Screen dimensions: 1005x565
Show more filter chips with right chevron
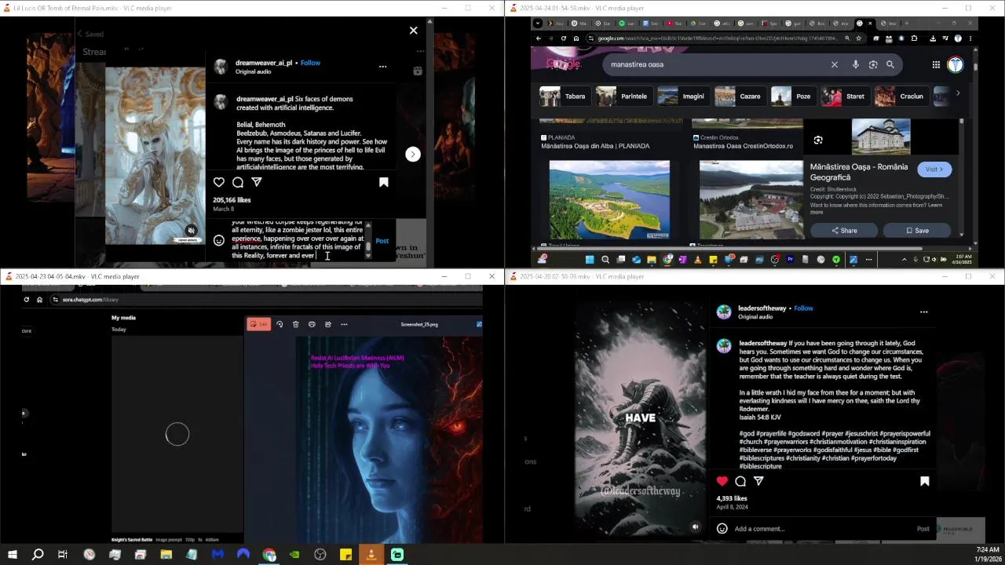click(958, 93)
